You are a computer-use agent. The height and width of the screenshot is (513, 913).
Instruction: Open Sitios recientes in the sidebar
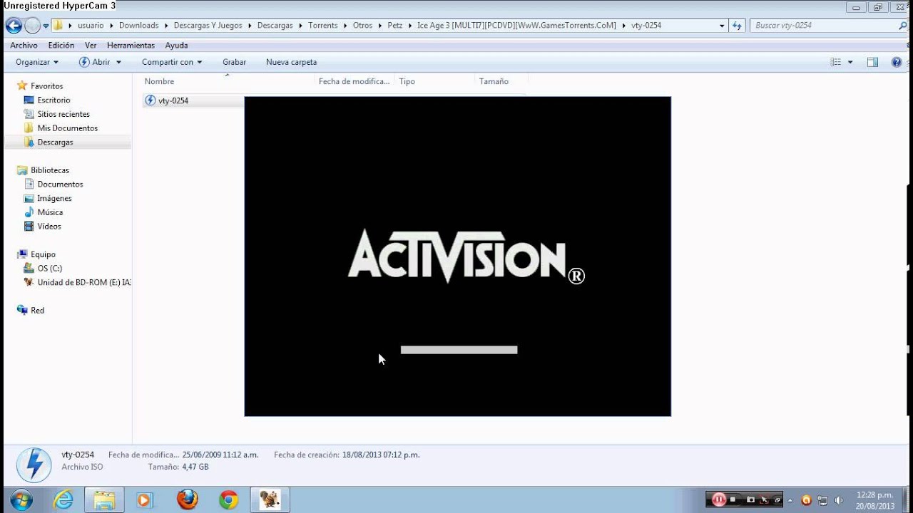(x=63, y=114)
